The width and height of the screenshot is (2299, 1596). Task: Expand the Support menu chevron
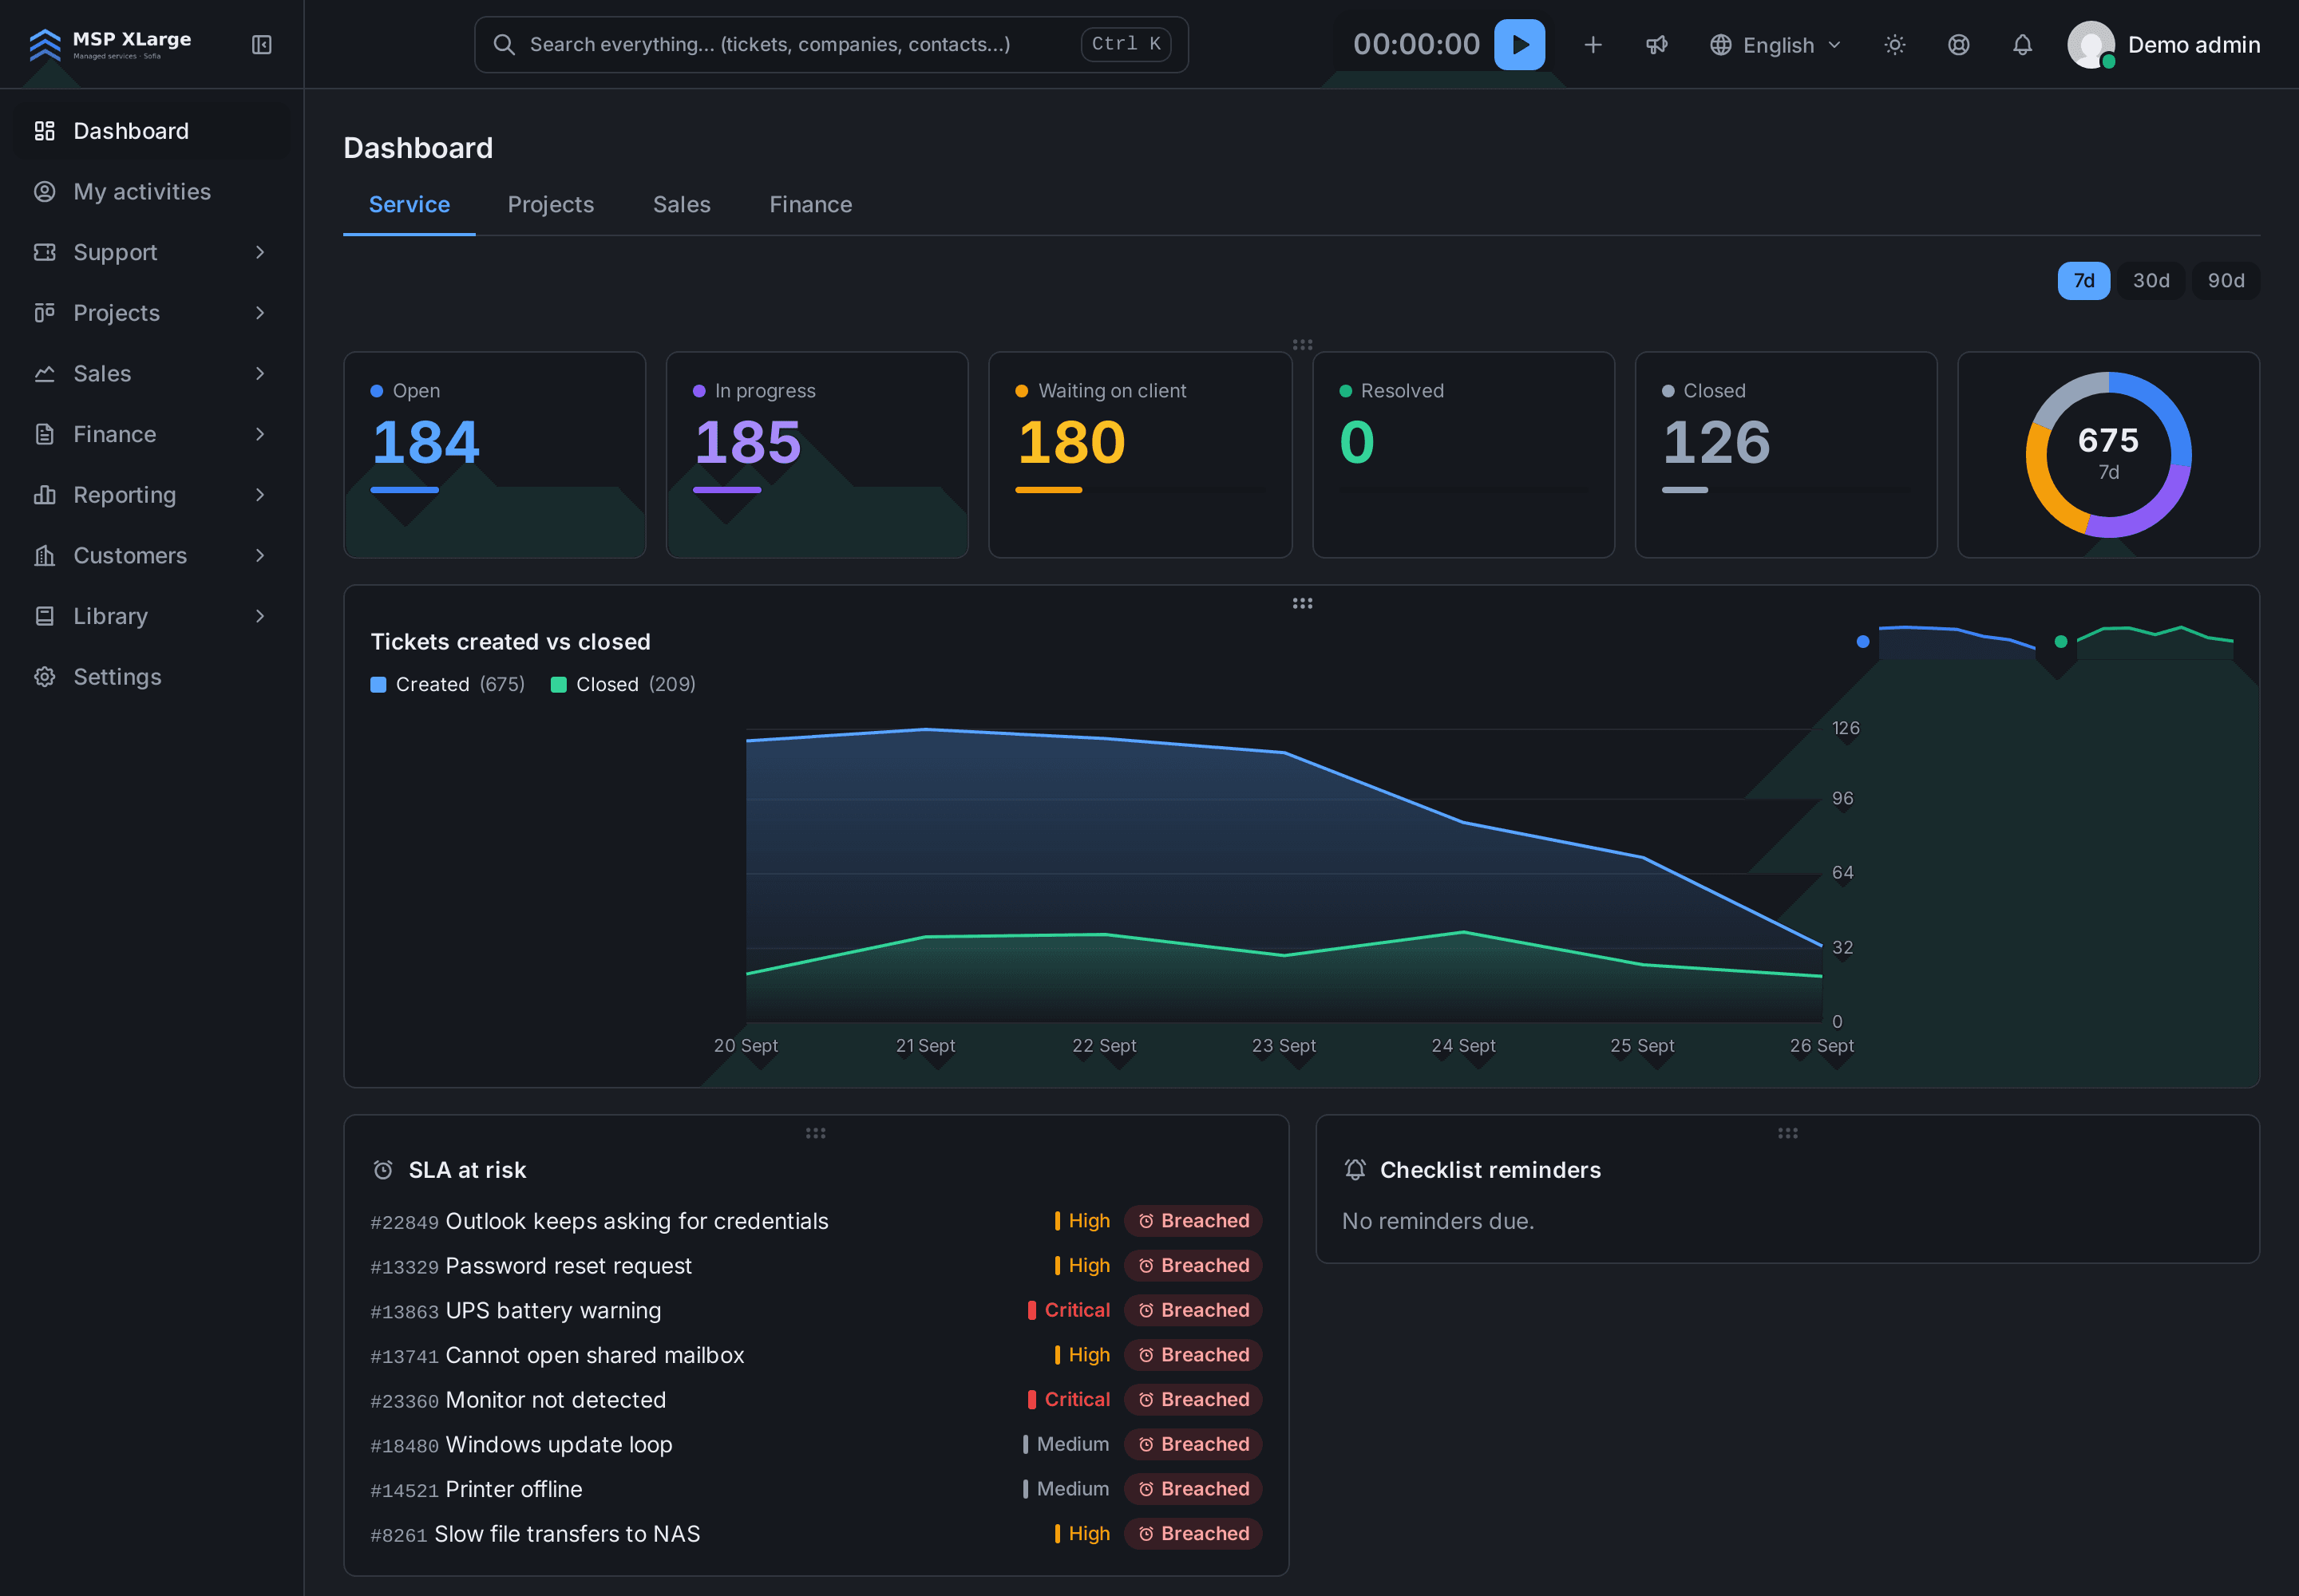pyautogui.click(x=259, y=252)
